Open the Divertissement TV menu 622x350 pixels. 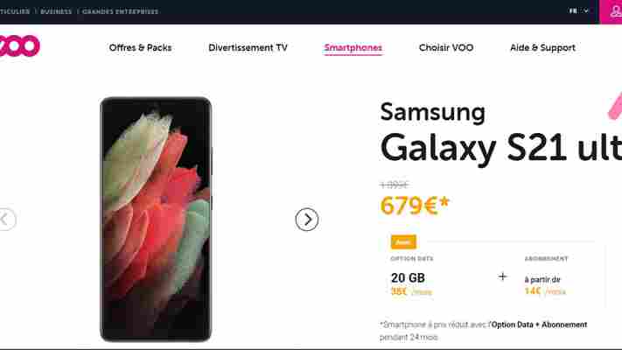(x=248, y=47)
